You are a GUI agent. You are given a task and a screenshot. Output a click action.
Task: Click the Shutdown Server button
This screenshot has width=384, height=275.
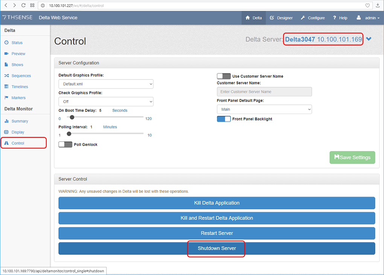[217, 248]
